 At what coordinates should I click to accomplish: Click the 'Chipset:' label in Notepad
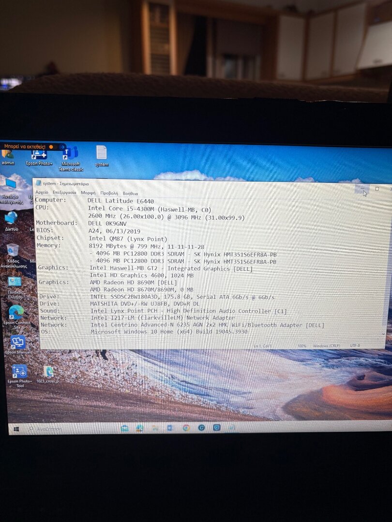click(x=50, y=238)
